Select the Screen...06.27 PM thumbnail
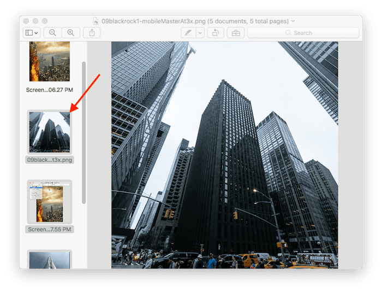Viewport: 382px width, 292px height. click(50, 61)
